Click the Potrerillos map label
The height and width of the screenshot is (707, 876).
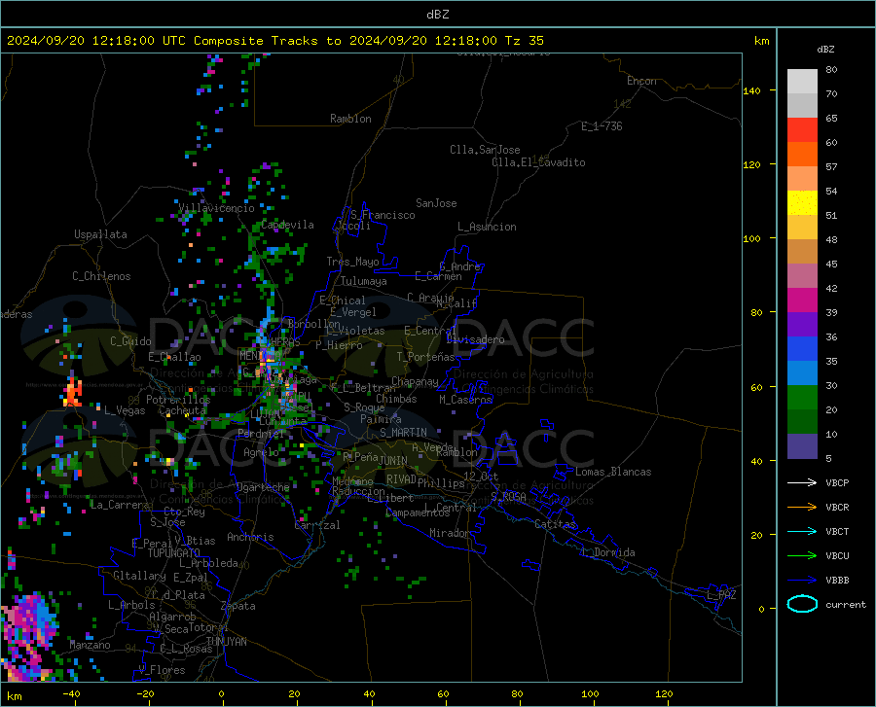178,400
